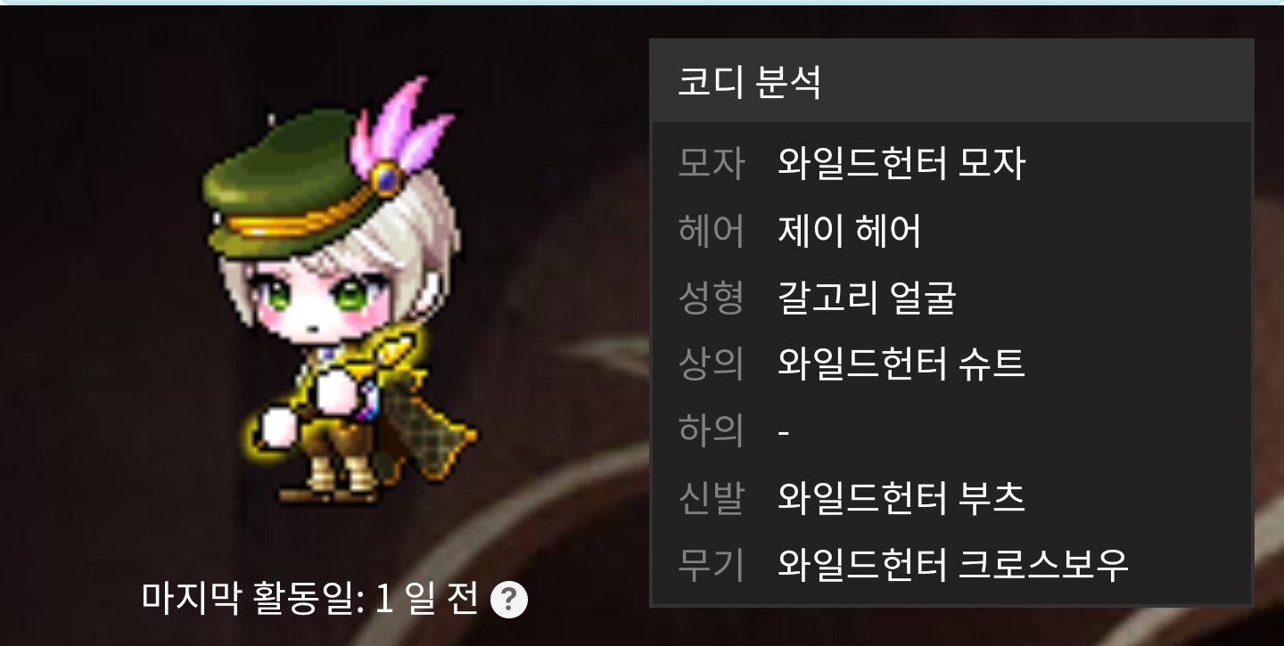Image resolution: width=1284 pixels, height=646 pixels.
Task: Click the 헤어 category label
Action: point(711,231)
